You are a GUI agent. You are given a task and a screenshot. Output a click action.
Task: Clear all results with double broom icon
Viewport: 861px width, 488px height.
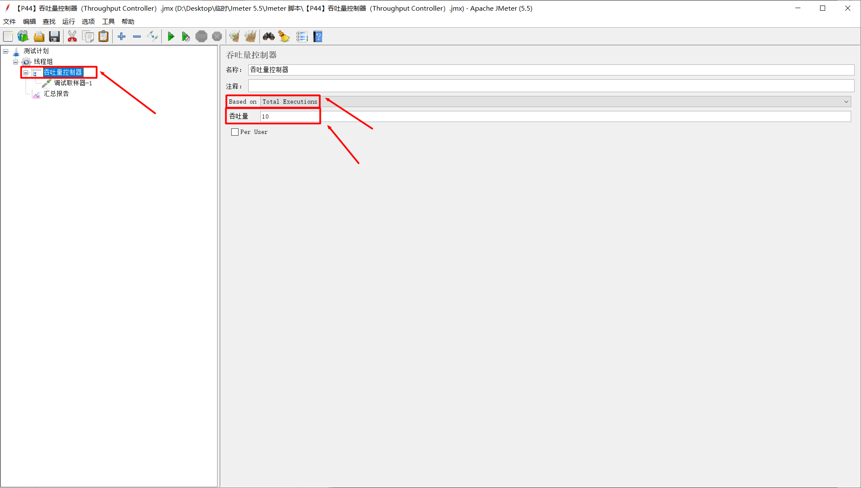[250, 37]
